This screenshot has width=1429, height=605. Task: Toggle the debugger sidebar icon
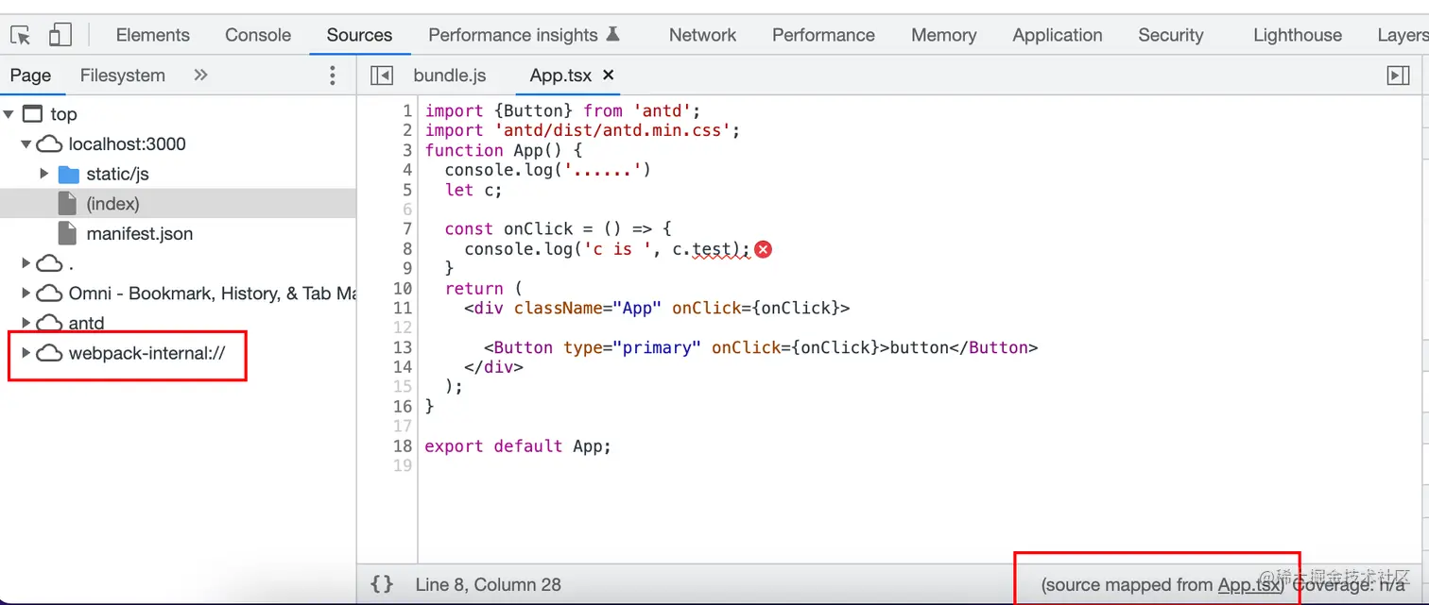pyautogui.click(x=1398, y=76)
